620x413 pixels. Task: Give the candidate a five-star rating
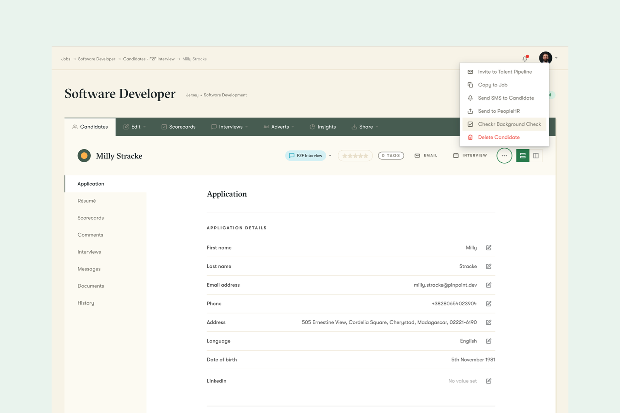[366, 155]
